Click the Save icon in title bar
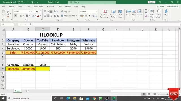Viewport: 181px width, 101px height. coord(19,2)
